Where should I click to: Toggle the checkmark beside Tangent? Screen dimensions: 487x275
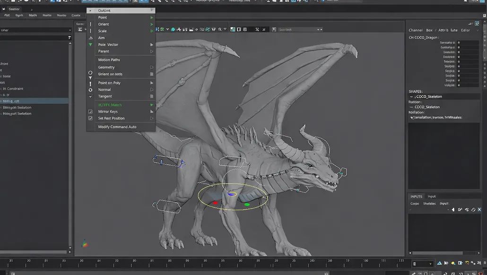(x=90, y=96)
